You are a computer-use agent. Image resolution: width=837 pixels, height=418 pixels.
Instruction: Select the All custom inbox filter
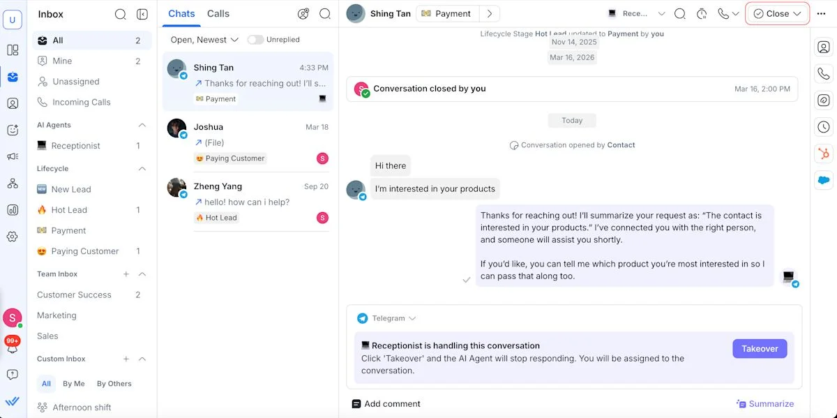click(x=46, y=384)
